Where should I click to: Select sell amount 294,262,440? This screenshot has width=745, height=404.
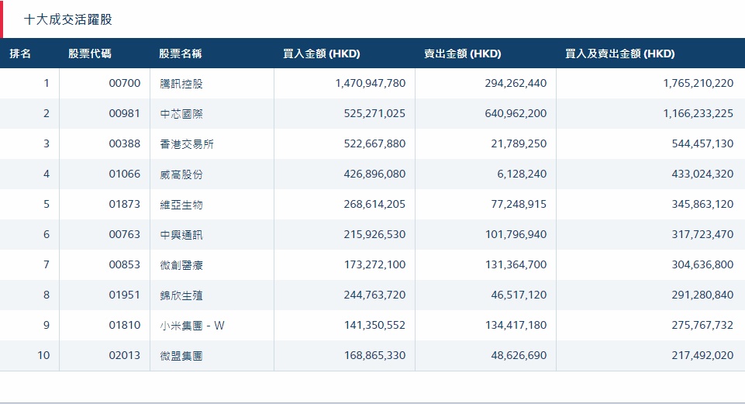(x=516, y=83)
